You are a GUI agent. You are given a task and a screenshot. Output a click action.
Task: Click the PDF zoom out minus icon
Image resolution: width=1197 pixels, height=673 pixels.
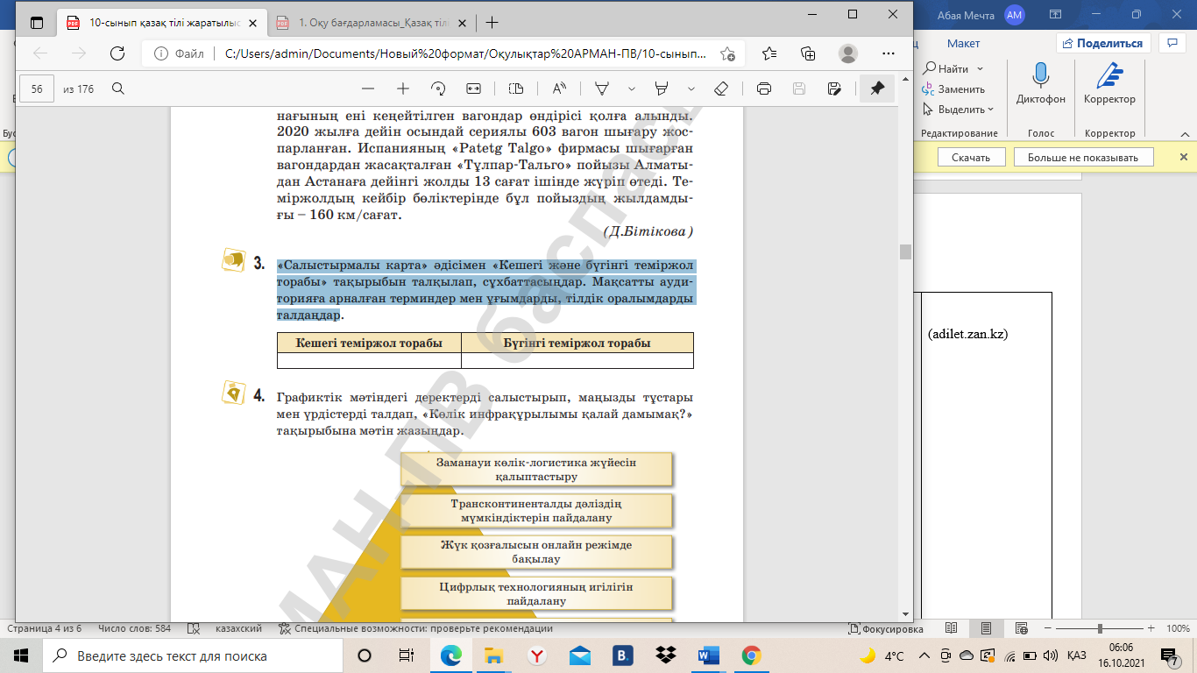[x=368, y=89]
